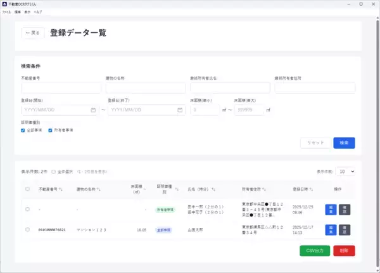This screenshot has width=380, height=273.
Task: Go back with the 戻る button
Action: click(x=33, y=33)
